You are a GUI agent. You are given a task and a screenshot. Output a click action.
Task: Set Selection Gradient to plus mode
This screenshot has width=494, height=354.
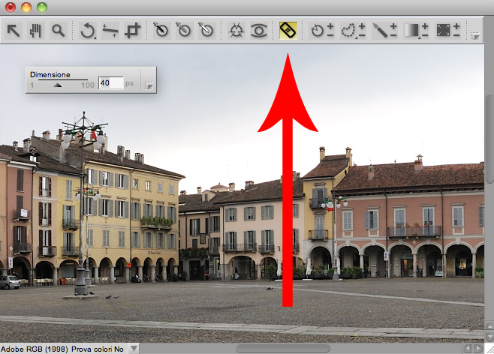click(425, 26)
